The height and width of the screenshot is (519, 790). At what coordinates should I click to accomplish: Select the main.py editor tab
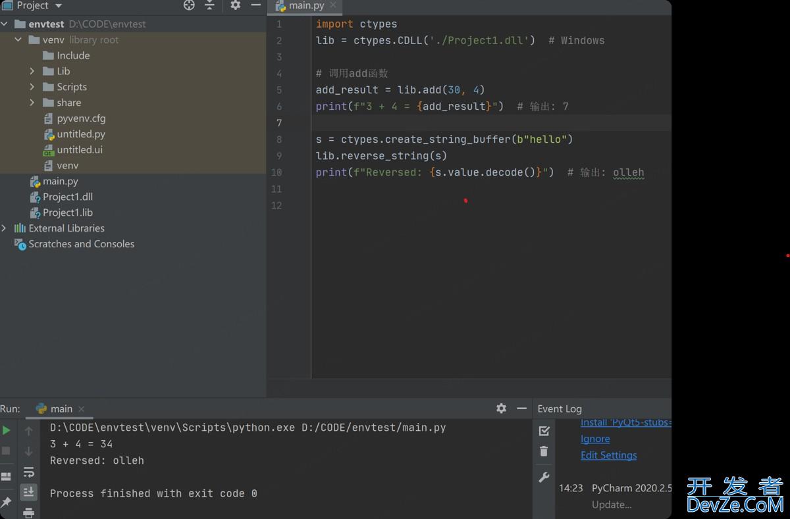click(x=306, y=6)
